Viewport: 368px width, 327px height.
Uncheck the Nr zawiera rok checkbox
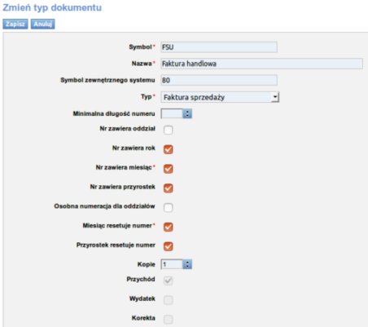tap(168, 149)
